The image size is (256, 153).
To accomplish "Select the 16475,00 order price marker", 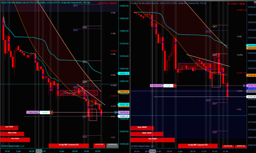I will click(x=124, y=112).
